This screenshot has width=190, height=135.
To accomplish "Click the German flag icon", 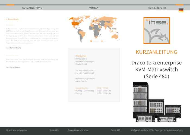I will point(181,10).
